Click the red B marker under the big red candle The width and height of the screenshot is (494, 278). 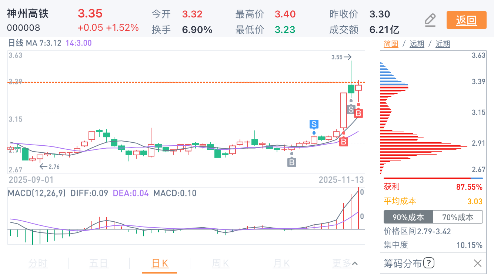[344, 141]
